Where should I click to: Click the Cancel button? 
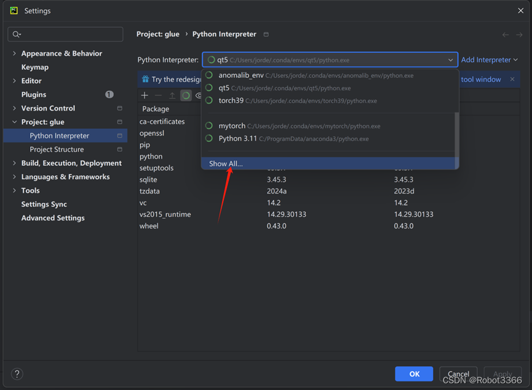[458, 373]
